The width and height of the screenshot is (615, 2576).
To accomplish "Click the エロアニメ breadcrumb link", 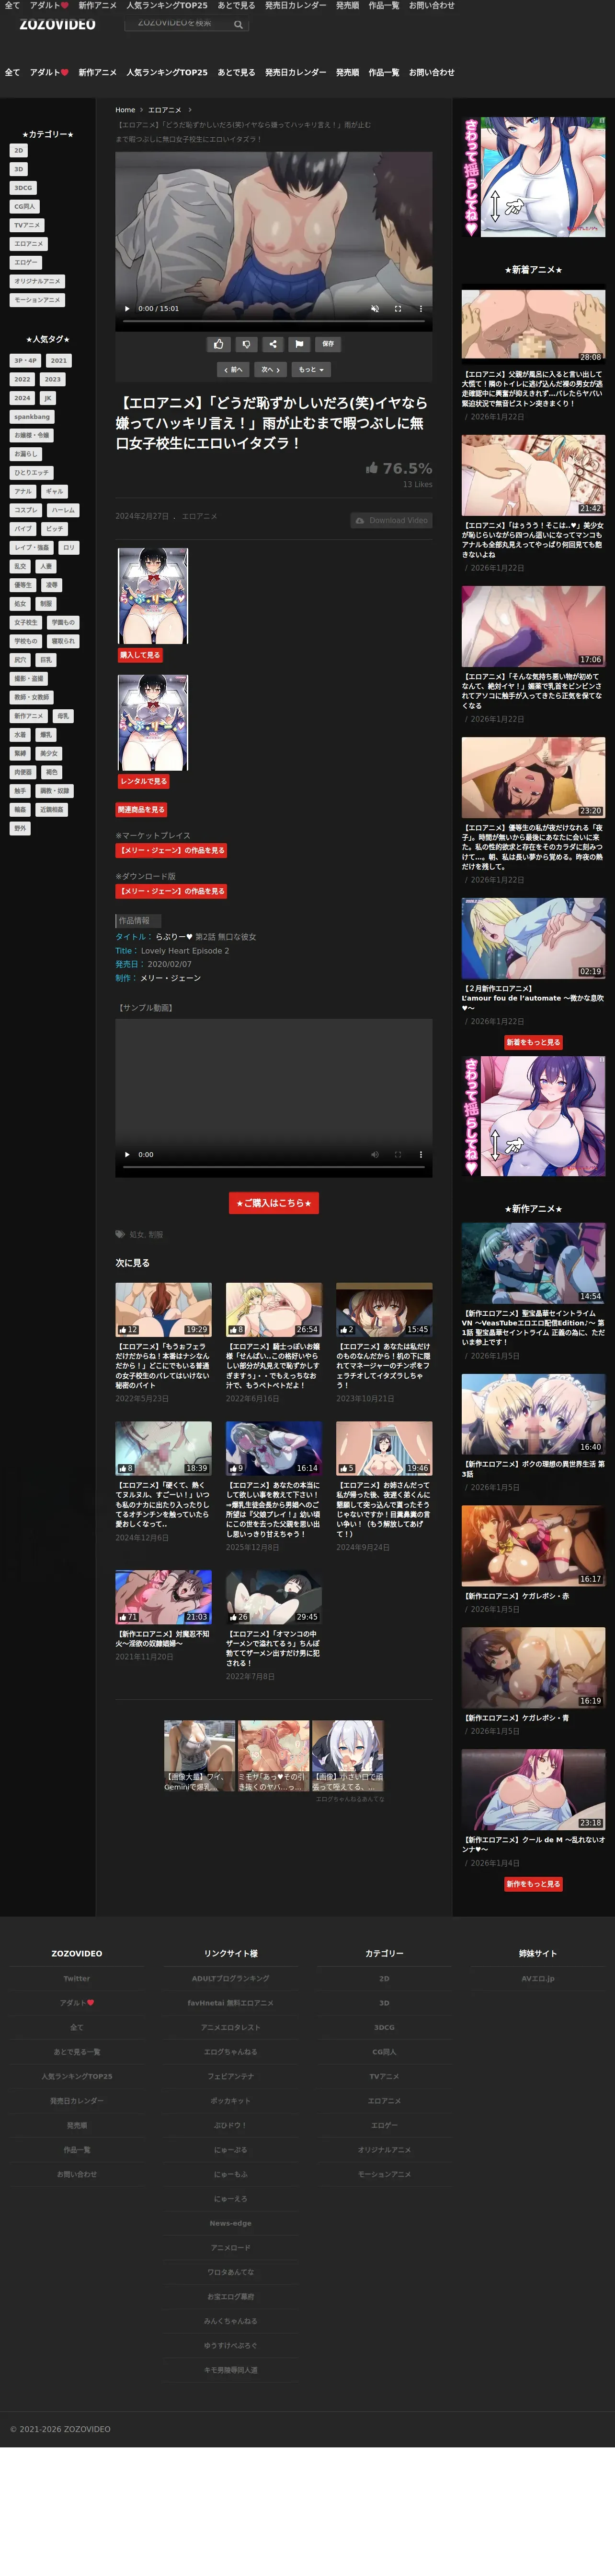I will point(165,110).
